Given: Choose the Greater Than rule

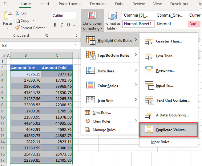Looking at the screenshot, I should coord(168,41).
